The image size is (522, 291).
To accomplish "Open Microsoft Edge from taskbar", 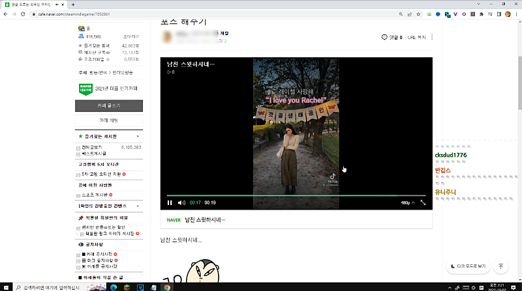I will pyautogui.click(x=114, y=287).
